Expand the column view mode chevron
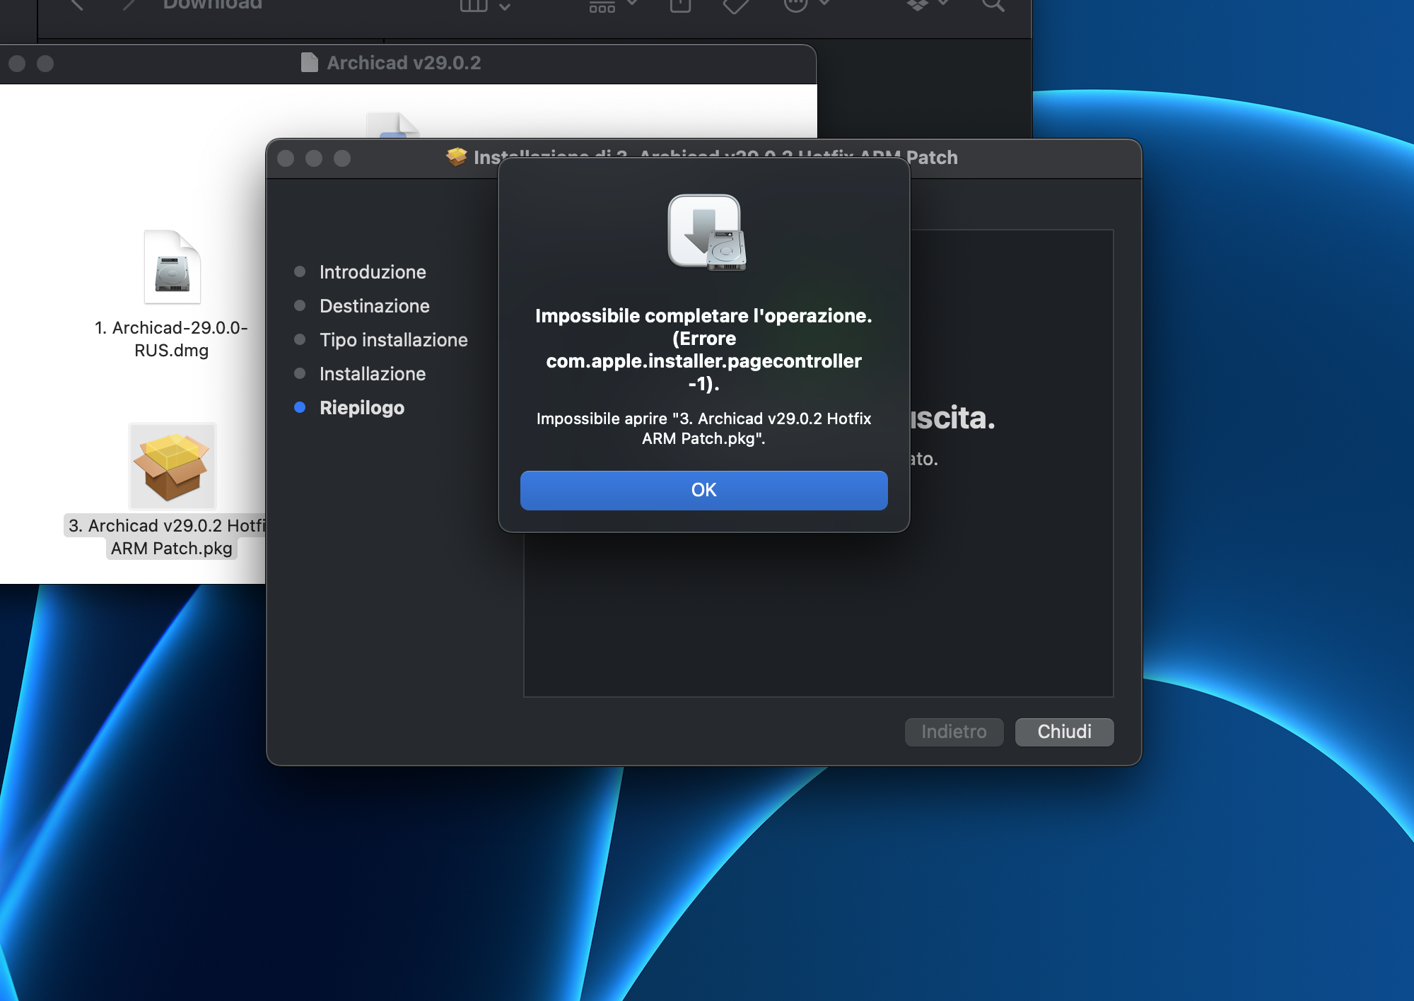 pos(505,6)
